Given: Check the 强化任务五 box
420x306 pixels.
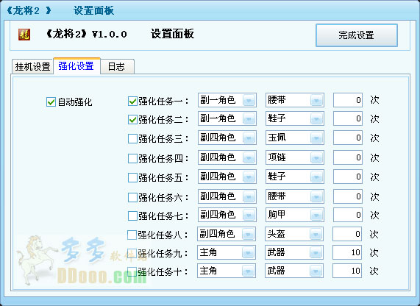Looking at the screenshot, I should (132, 177).
